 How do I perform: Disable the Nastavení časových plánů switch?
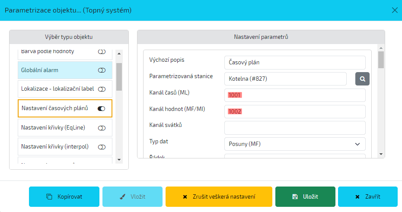click(x=102, y=108)
